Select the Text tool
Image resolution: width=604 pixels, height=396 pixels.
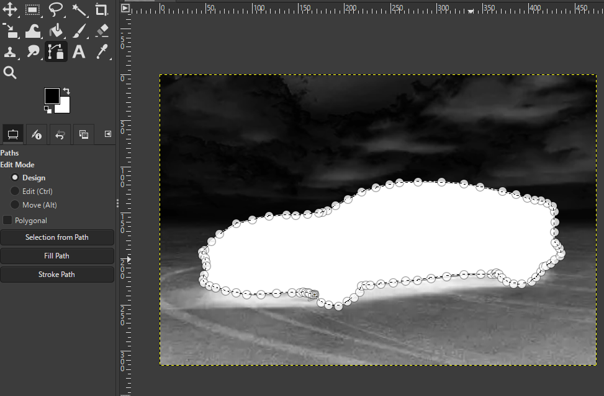(79, 51)
